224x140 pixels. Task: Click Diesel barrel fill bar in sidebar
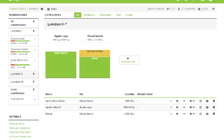pyautogui.click(x=20, y=41)
